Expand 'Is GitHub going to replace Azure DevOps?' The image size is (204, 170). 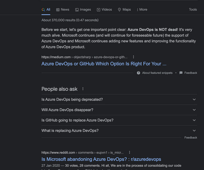coord(119,120)
